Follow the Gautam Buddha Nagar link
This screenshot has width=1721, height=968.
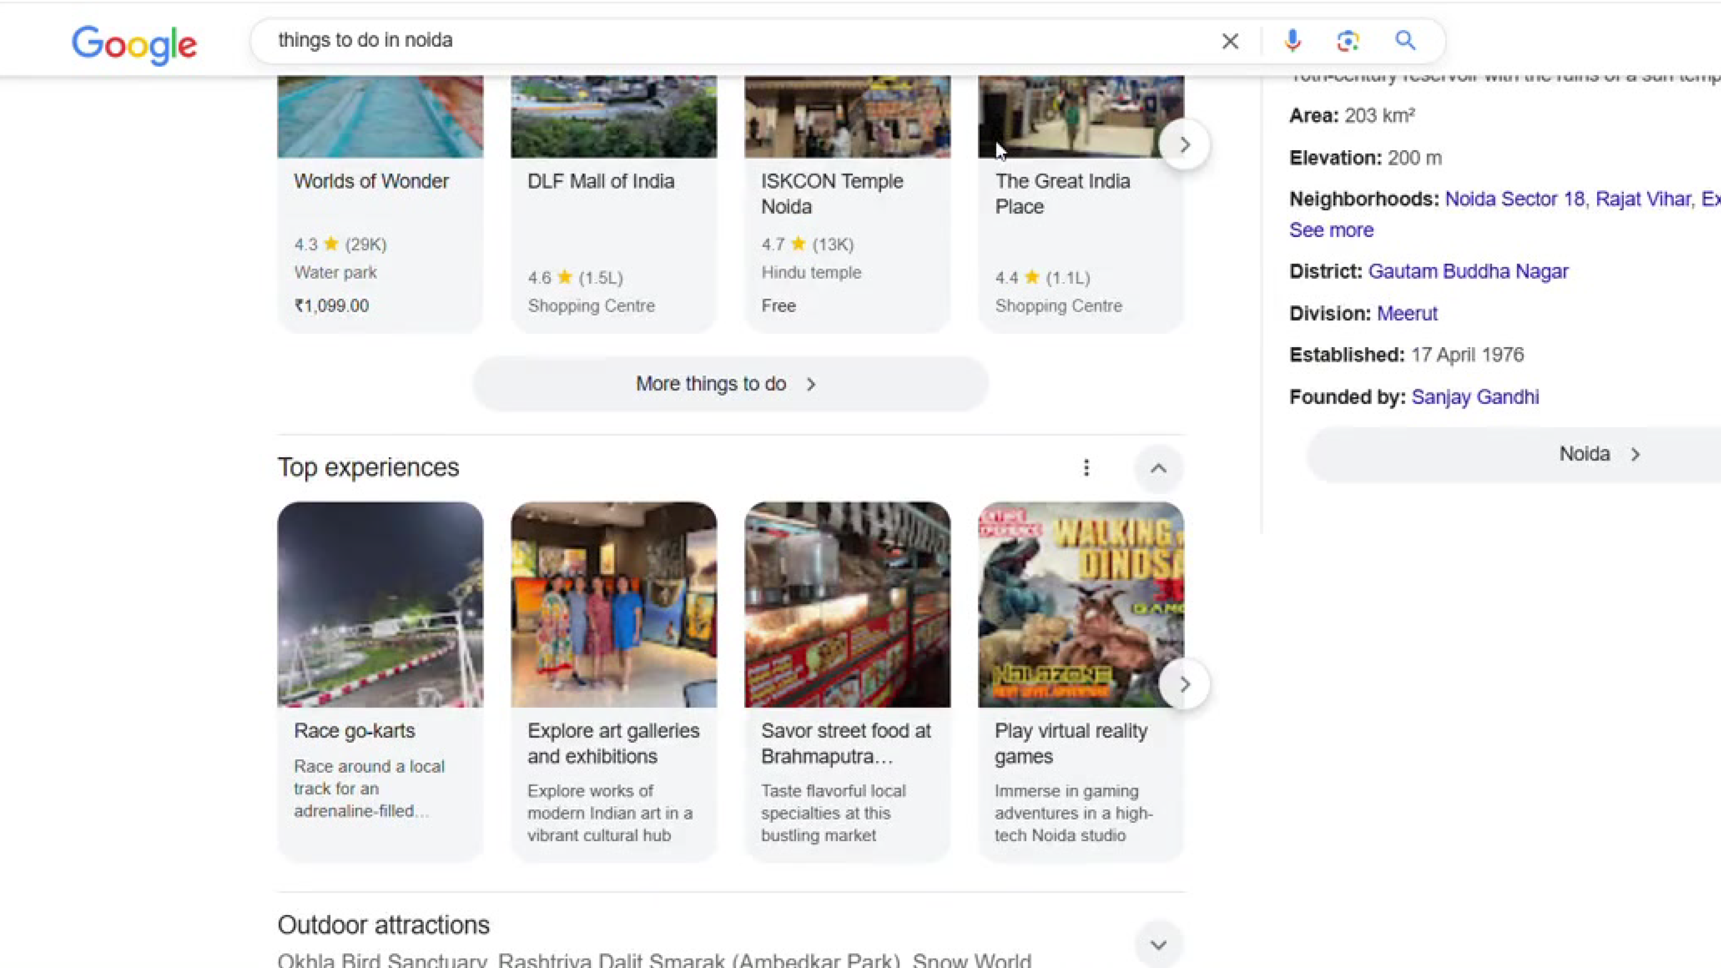click(x=1468, y=271)
